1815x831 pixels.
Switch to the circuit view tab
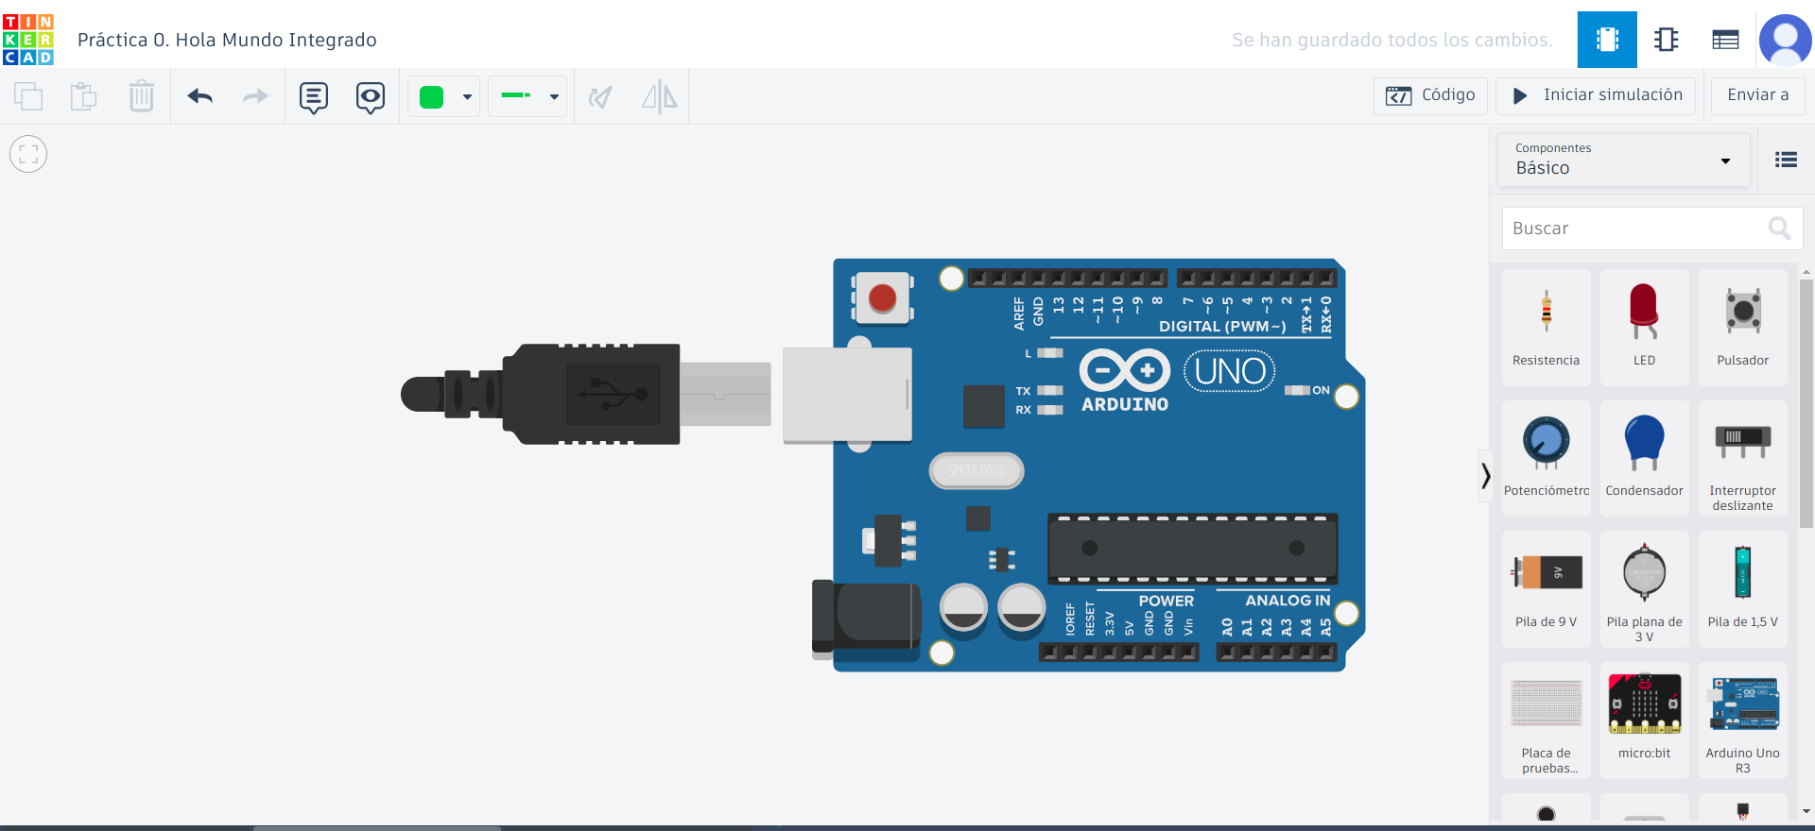point(1607,40)
